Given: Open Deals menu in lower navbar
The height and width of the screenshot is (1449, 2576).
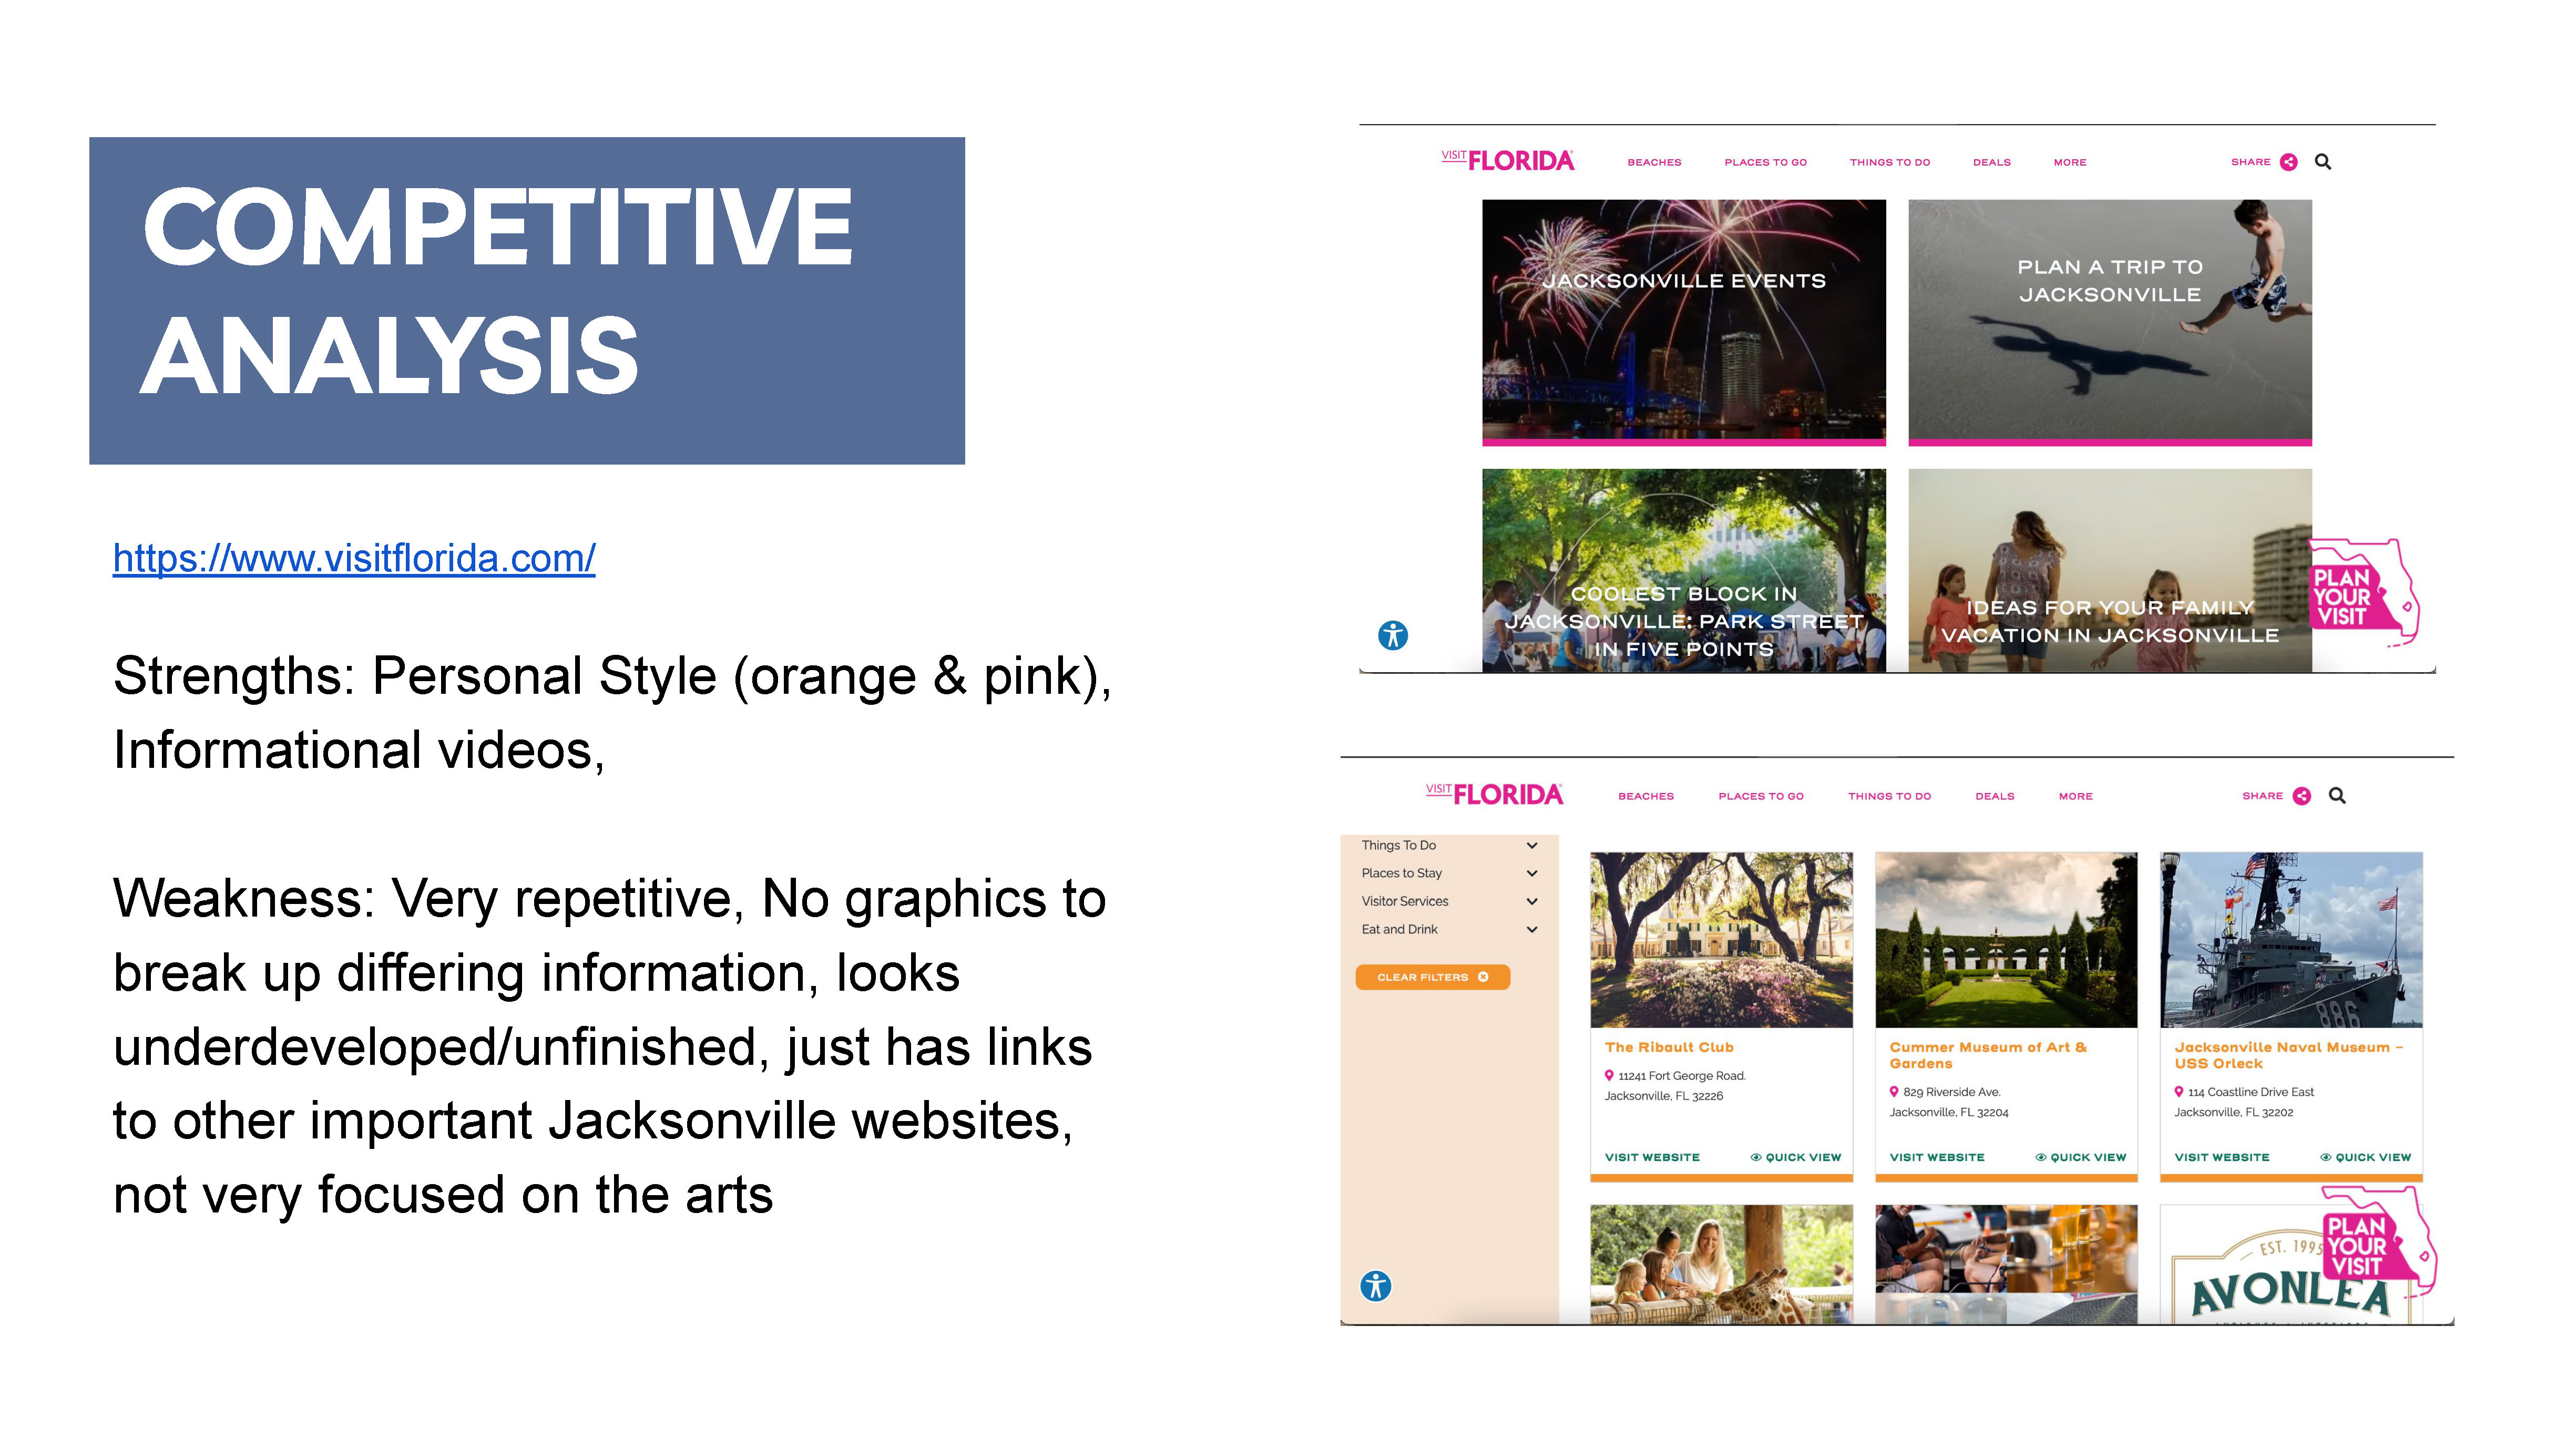Looking at the screenshot, I should (1994, 796).
